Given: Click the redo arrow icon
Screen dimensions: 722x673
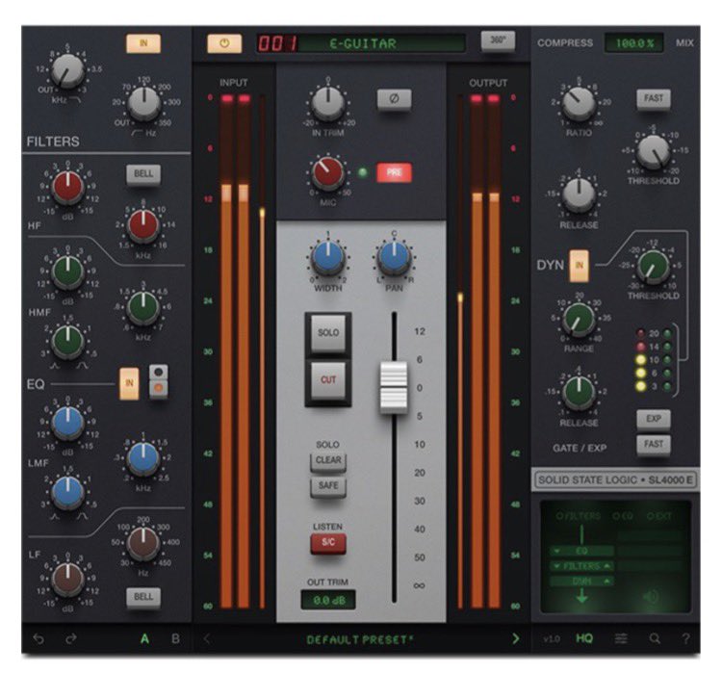Looking at the screenshot, I should click(x=71, y=638).
